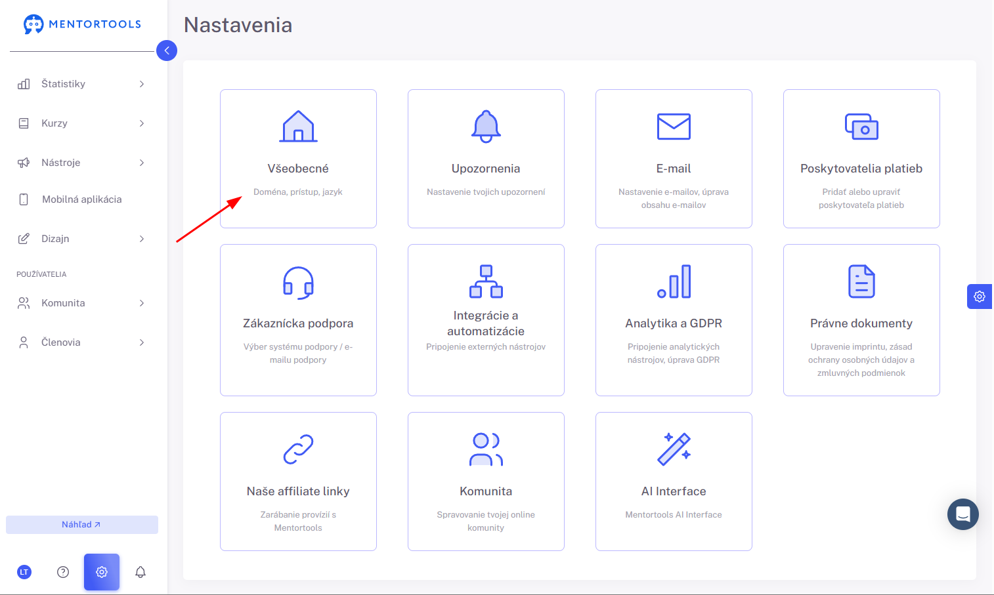The width and height of the screenshot is (994, 595).
Task: Expand the Členovia submenu chevron
Action: click(x=142, y=342)
